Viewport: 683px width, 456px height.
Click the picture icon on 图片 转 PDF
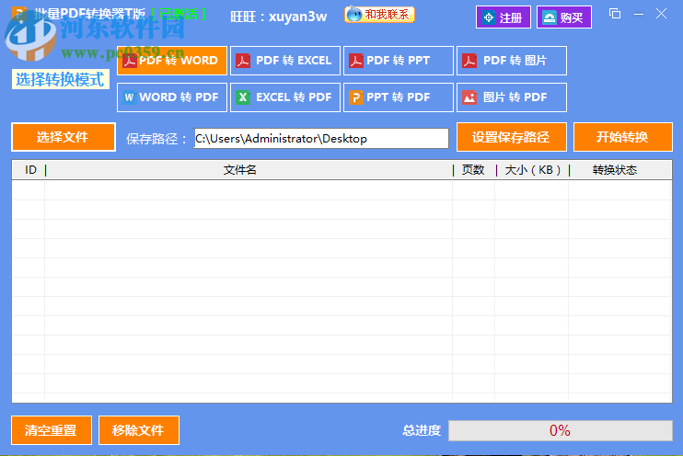click(469, 97)
